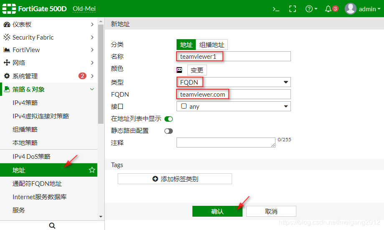Screen dimensions: 384x230
Task: Open the 类型 FQDN dropdown
Action: pyautogui.click(x=234, y=82)
